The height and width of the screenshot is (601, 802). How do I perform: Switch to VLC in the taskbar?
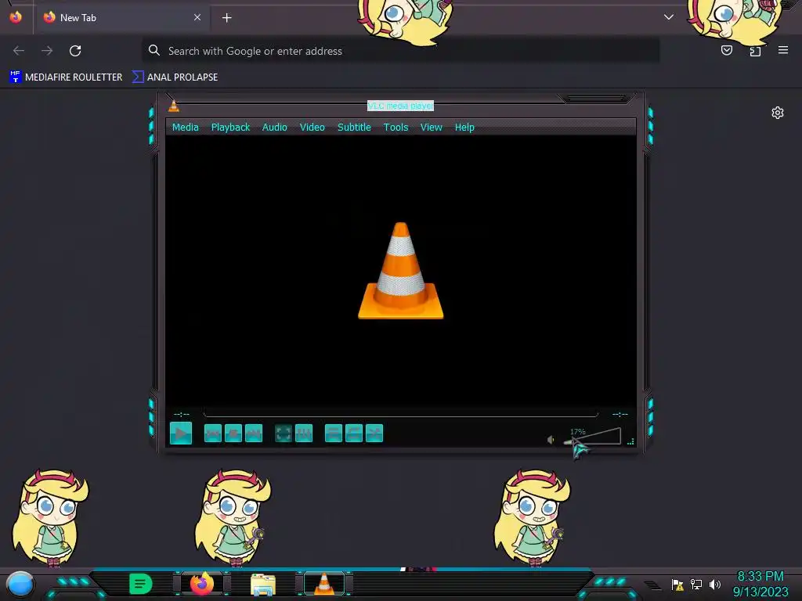pyautogui.click(x=324, y=584)
